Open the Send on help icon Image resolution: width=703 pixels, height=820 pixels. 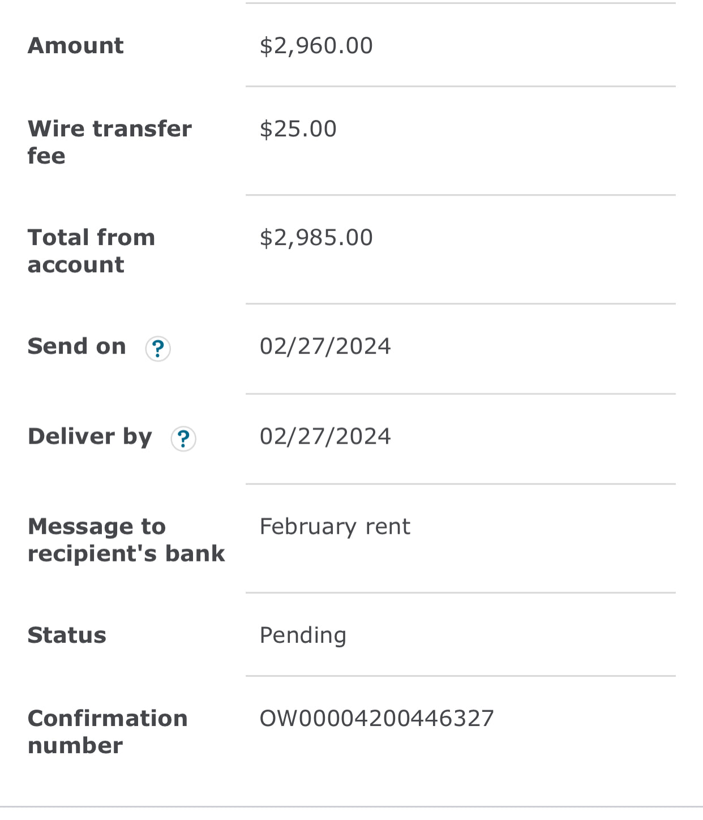[158, 349]
